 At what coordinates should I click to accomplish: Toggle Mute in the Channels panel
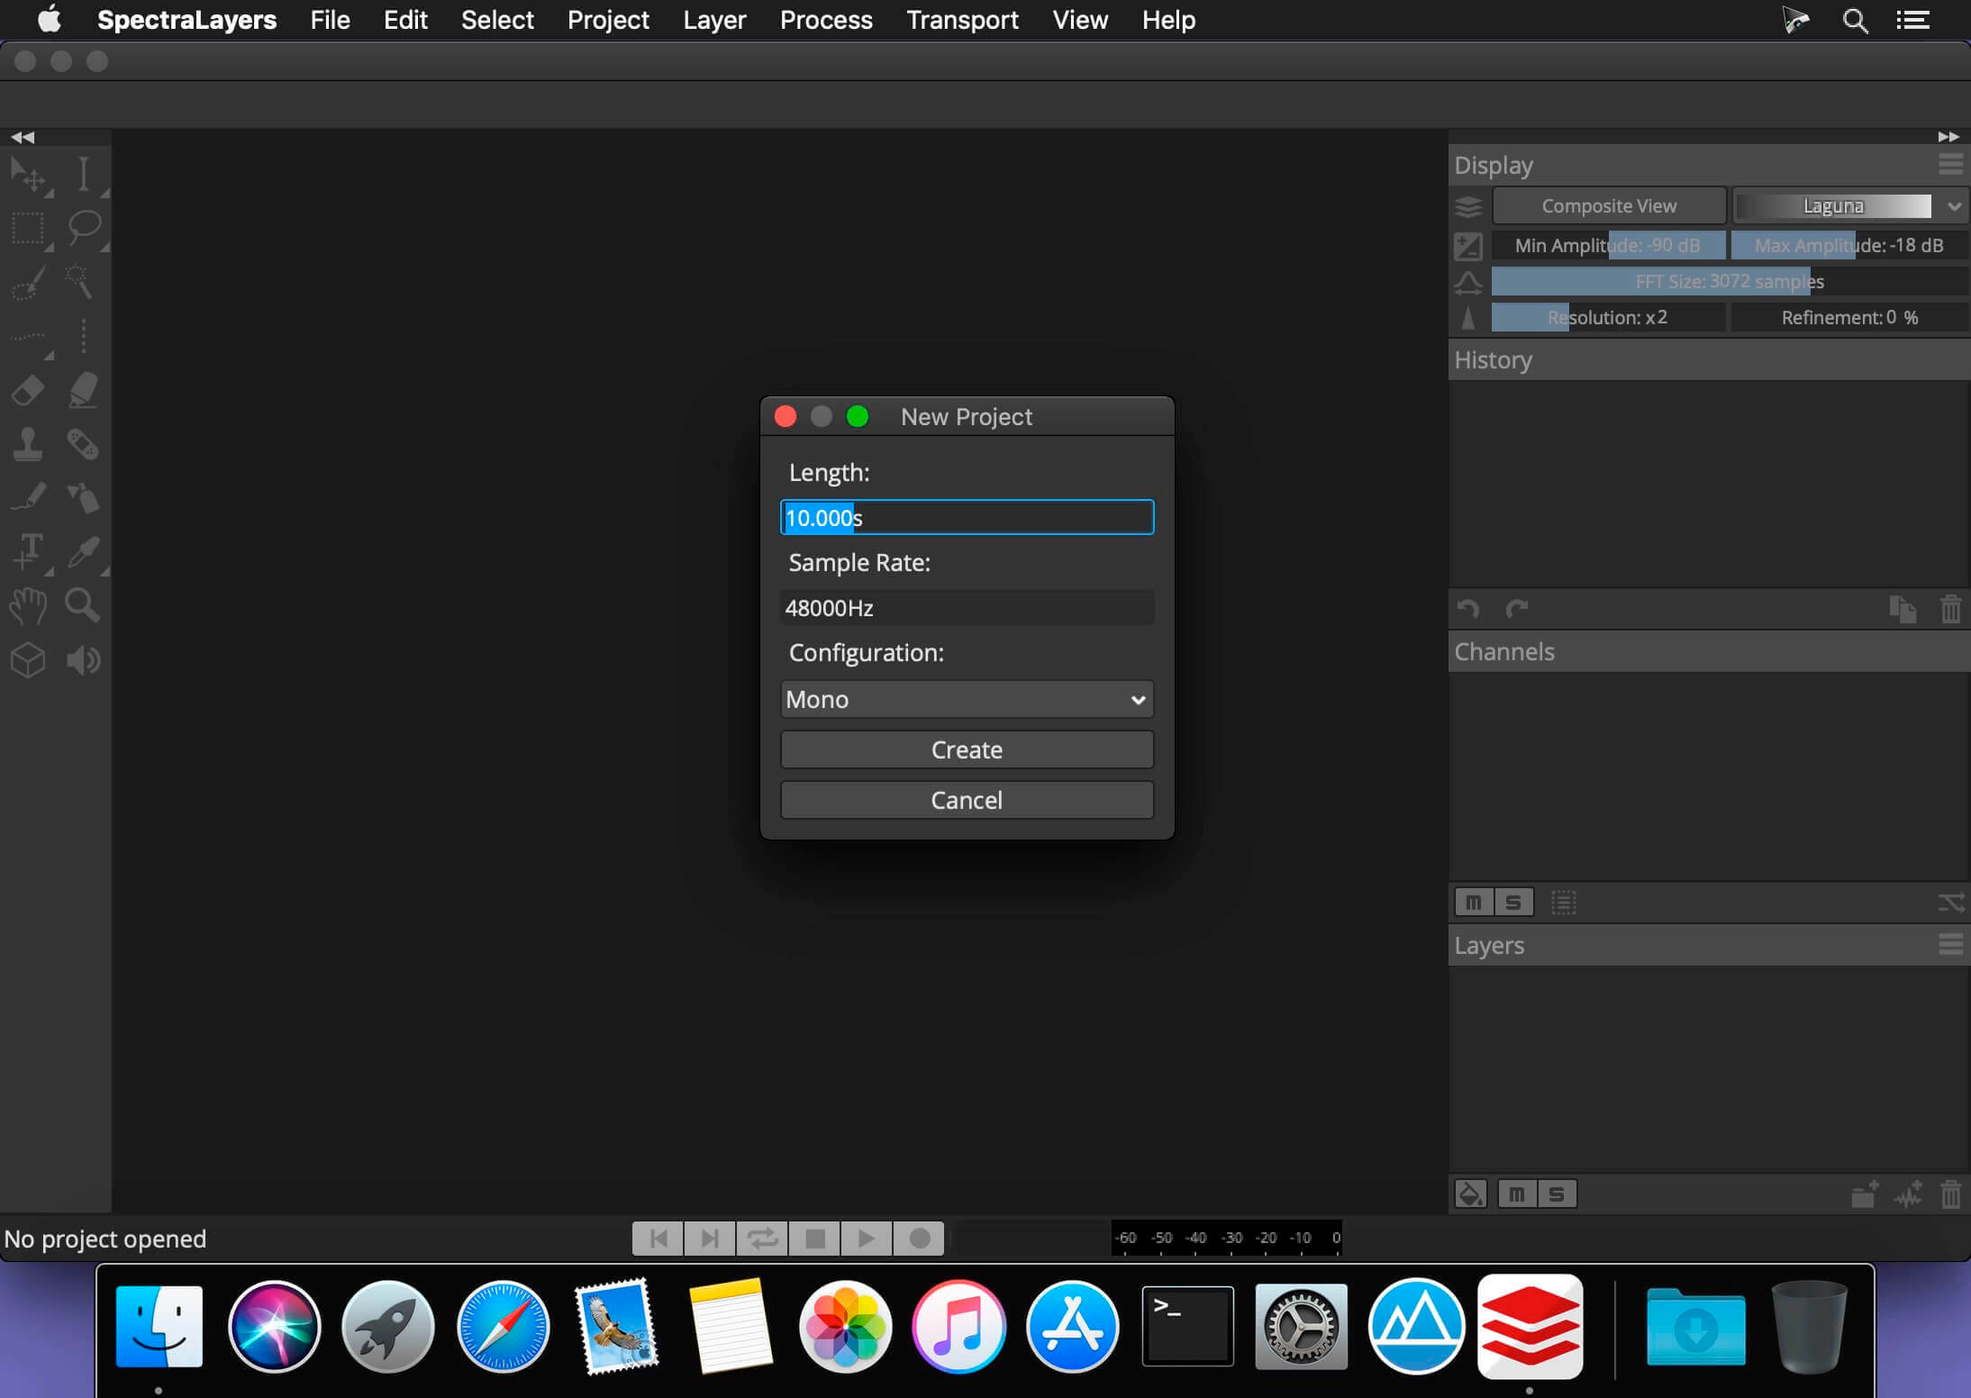1474,902
